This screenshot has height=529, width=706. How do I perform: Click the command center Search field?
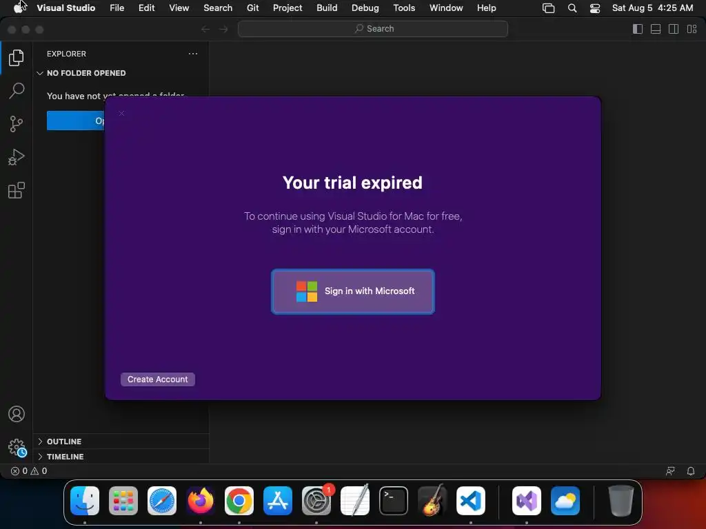pyautogui.click(x=373, y=29)
